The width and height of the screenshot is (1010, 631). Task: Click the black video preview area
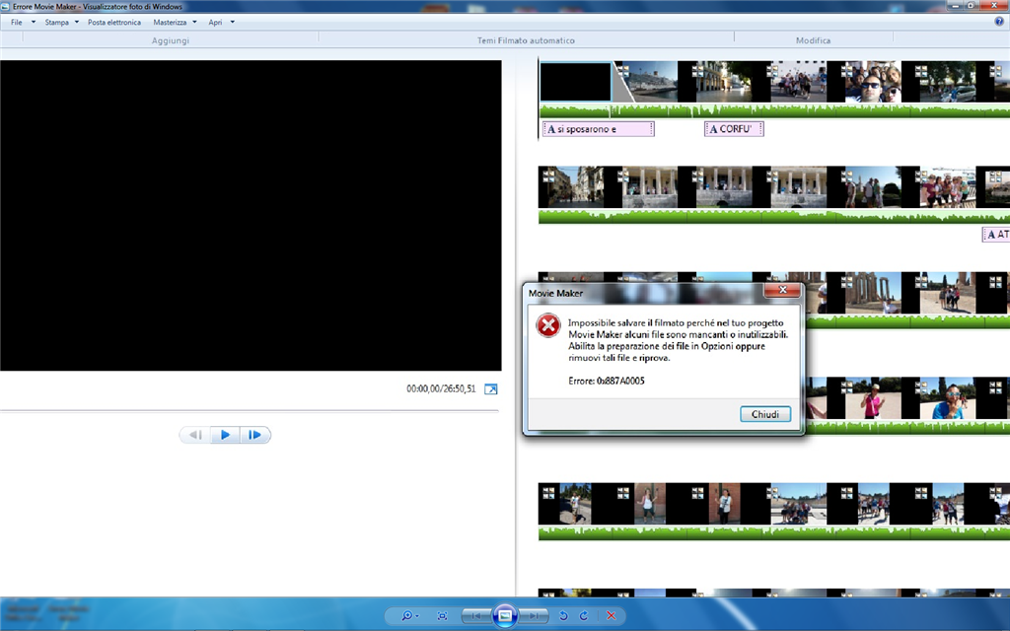[251, 216]
